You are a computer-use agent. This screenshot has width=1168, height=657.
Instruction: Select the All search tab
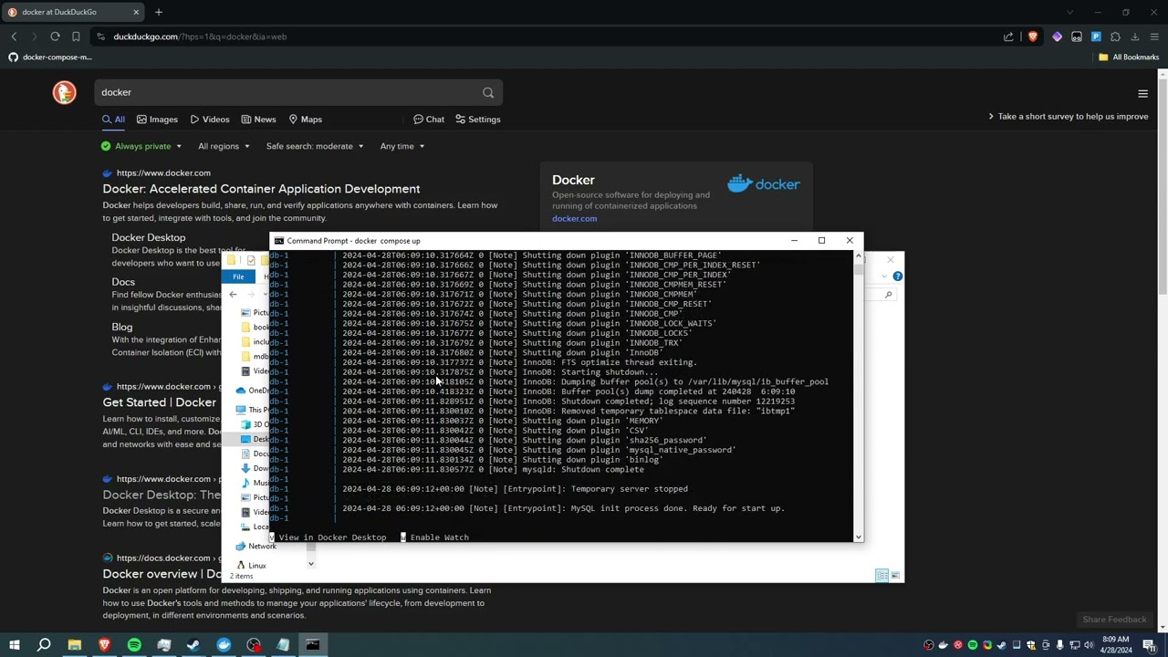pyautogui.click(x=113, y=120)
